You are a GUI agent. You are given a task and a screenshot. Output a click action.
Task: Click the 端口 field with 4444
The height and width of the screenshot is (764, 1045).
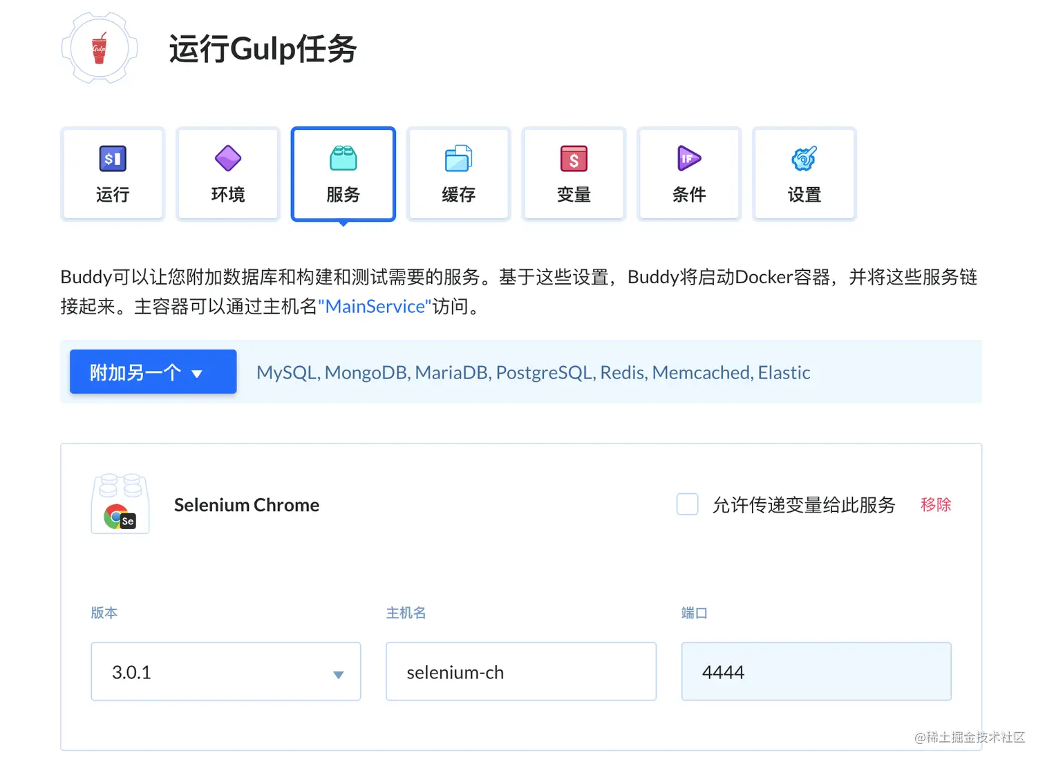coord(816,671)
